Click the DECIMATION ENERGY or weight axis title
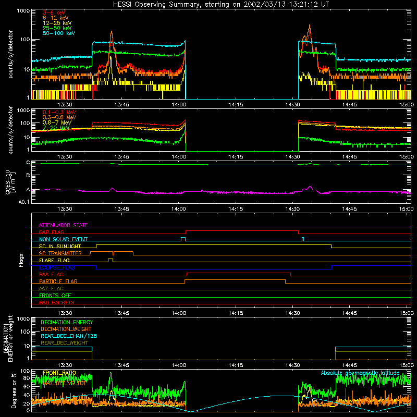Viewport: 417px width, 417px height. tap(8, 338)
